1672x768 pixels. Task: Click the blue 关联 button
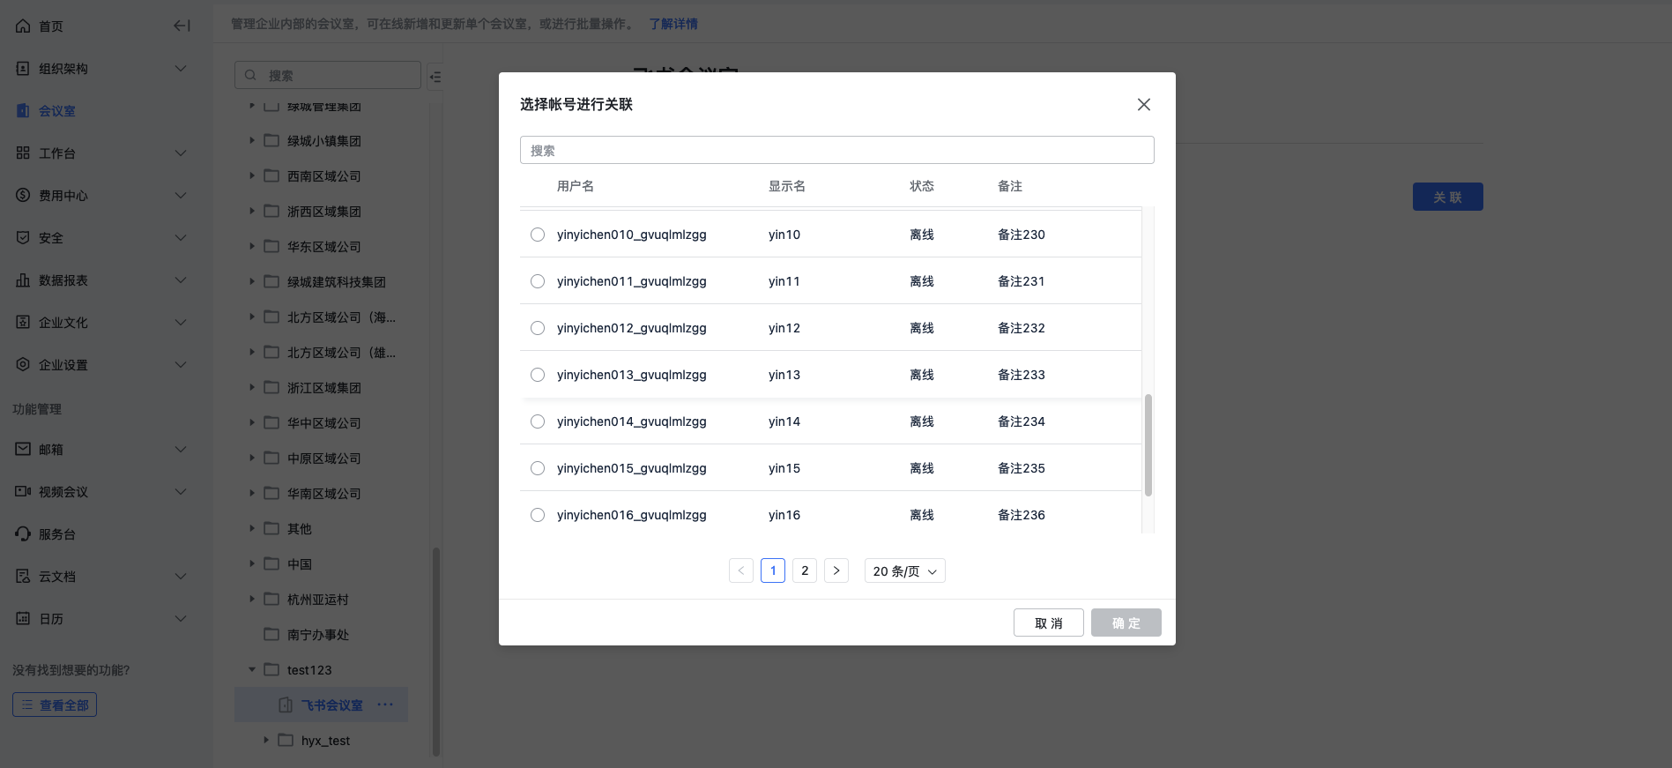pos(1448,197)
